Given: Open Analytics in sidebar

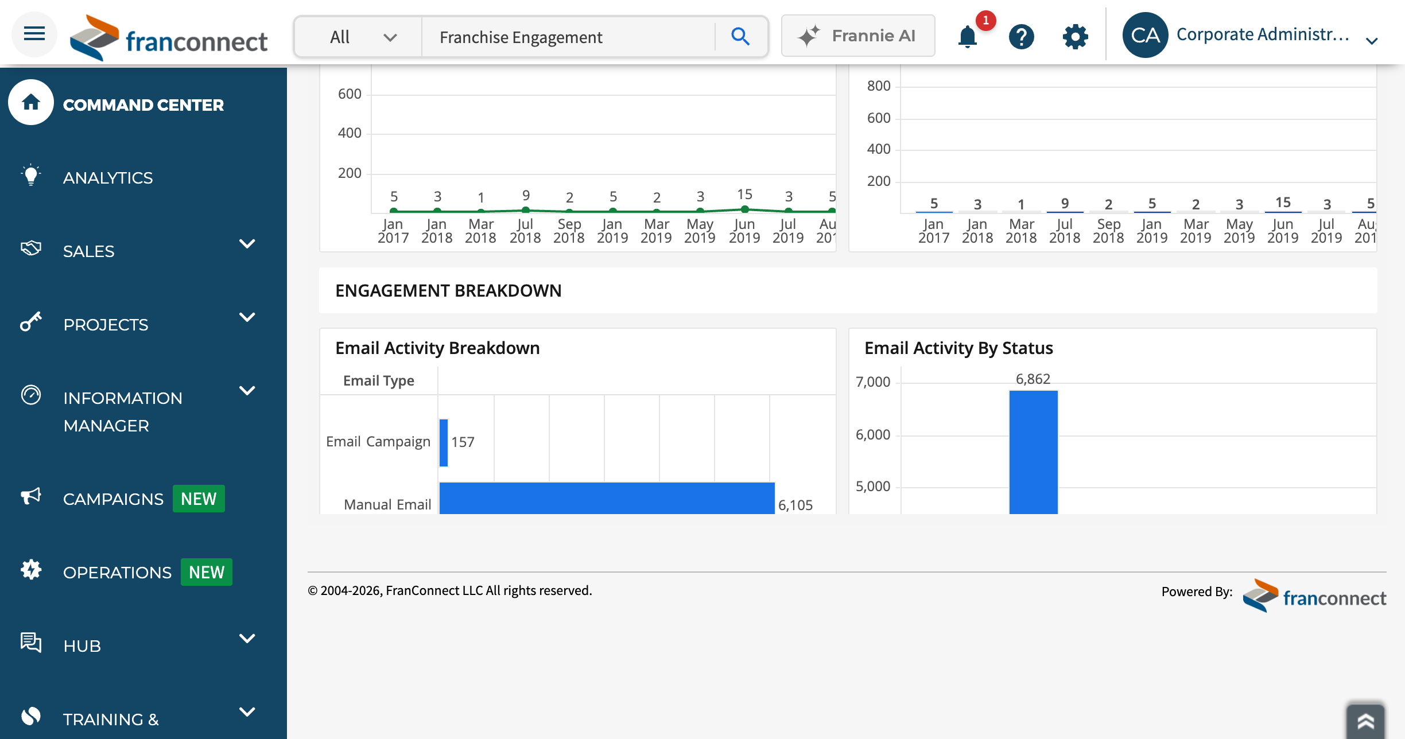Looking at the screenshot, I should tap(108, 178).
